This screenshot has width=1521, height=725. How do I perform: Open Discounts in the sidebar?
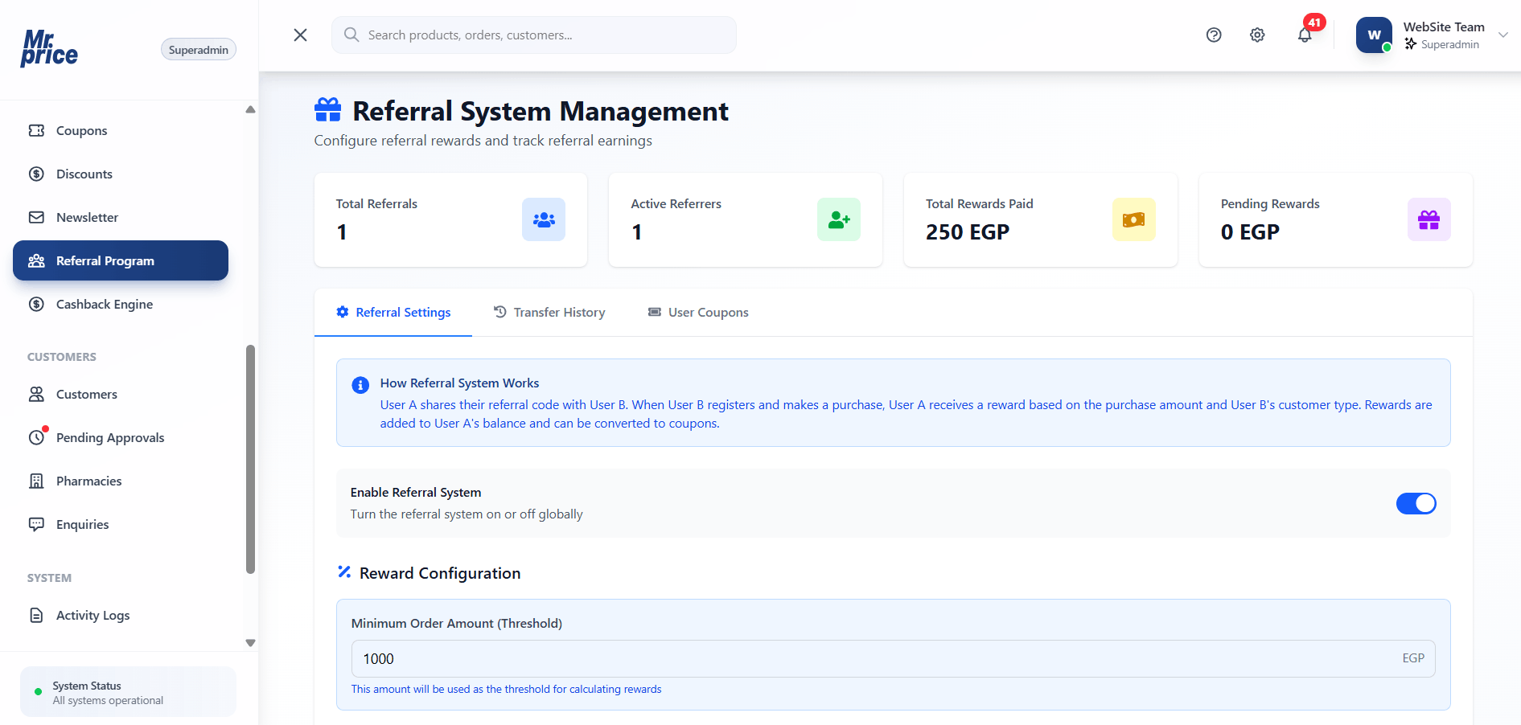121,174
